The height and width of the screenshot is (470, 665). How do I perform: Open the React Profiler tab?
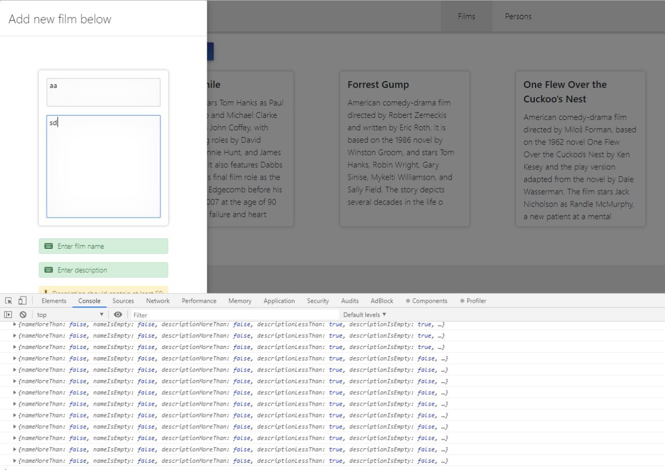pos(473,301)
